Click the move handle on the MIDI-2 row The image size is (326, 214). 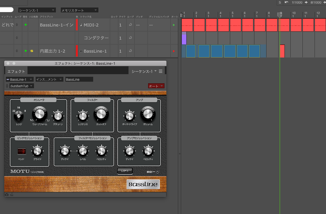[17, 25]
